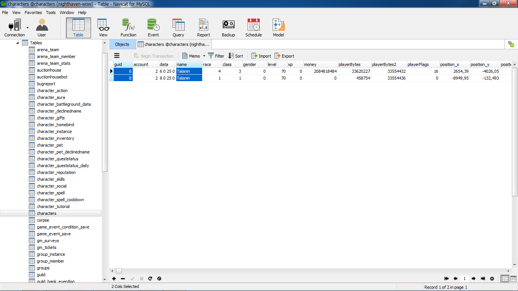Open the Connection dropdown arrow

pyautogui.click(x=28, y=28)
